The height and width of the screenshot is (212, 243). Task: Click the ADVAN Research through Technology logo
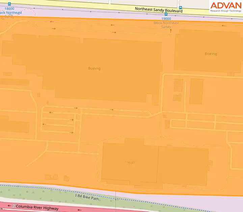226,7
